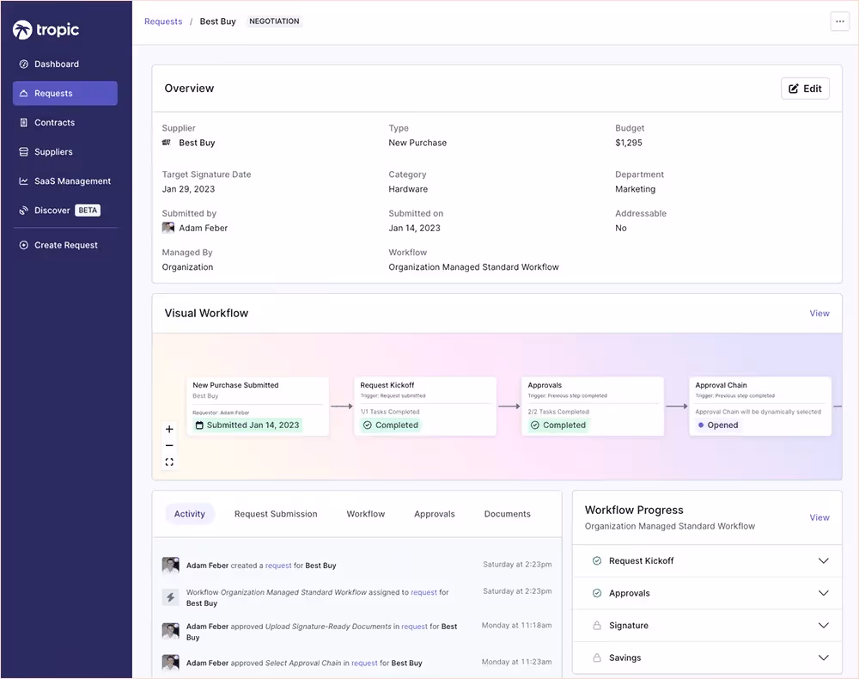Zoom into workflow with the plus control

click(169, 428)
